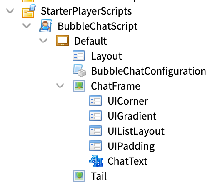Viewport: 210px width, 185px height.
Task: Click the UICorner object icon
Action: pos(95,100)
